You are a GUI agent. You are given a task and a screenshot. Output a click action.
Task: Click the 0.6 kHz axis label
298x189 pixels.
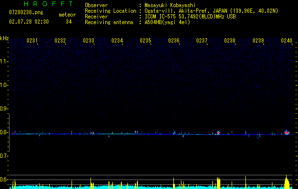click(4, 180)
